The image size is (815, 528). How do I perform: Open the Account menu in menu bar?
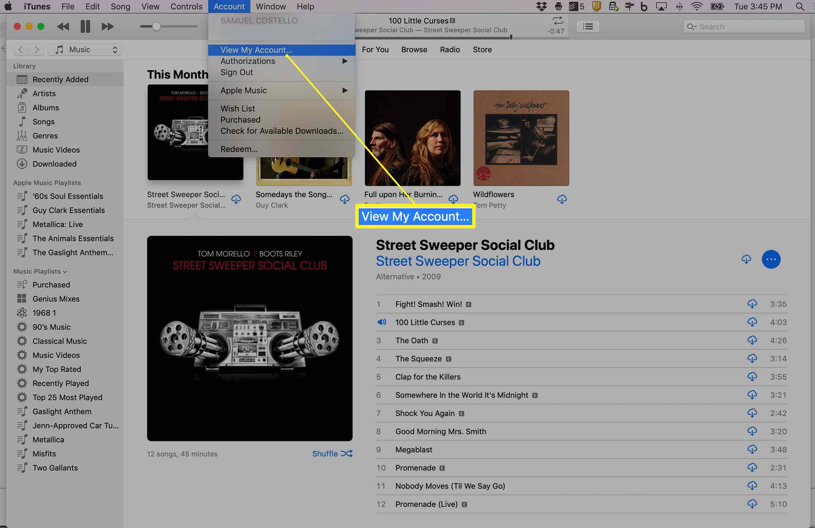229,7
